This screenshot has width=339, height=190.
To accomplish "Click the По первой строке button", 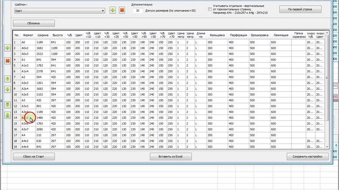I will click(300, 9).
